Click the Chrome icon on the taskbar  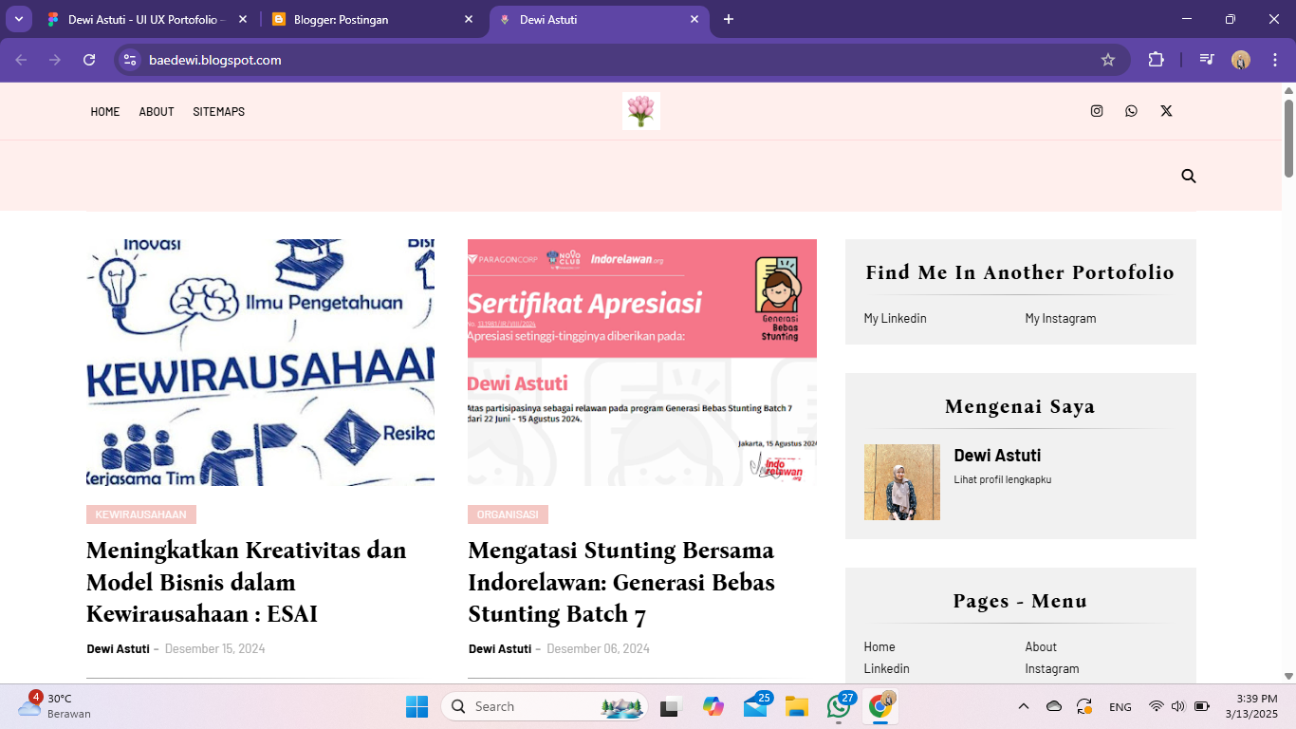880,706
